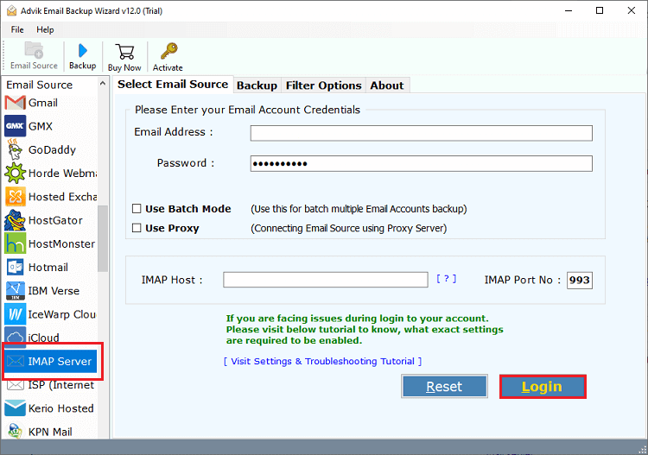Select the iCloud cloud icon

tap(15, 337)
